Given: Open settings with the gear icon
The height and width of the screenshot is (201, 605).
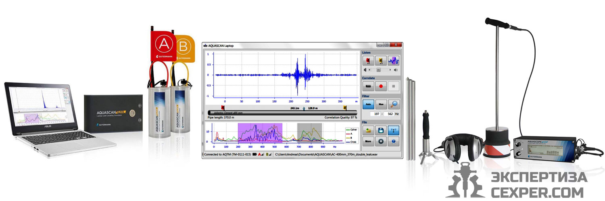Looking at the screenshot, I should (x=381, y=141).
